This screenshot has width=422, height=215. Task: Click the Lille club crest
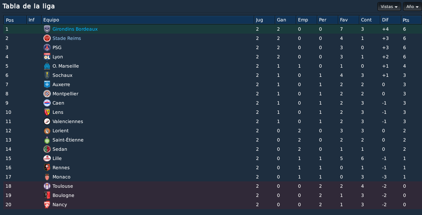[47, 158]
